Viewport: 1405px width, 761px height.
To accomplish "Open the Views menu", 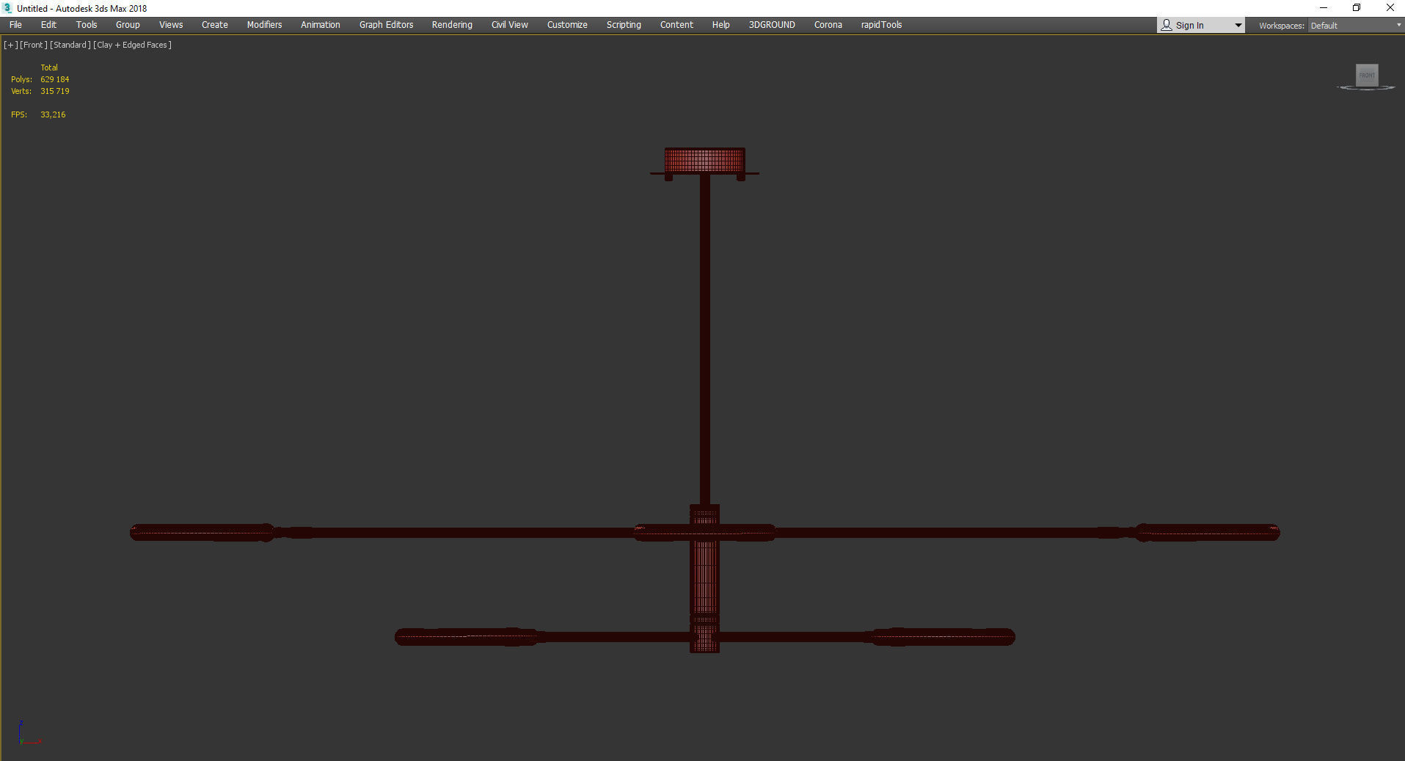I will coord(171,25).
